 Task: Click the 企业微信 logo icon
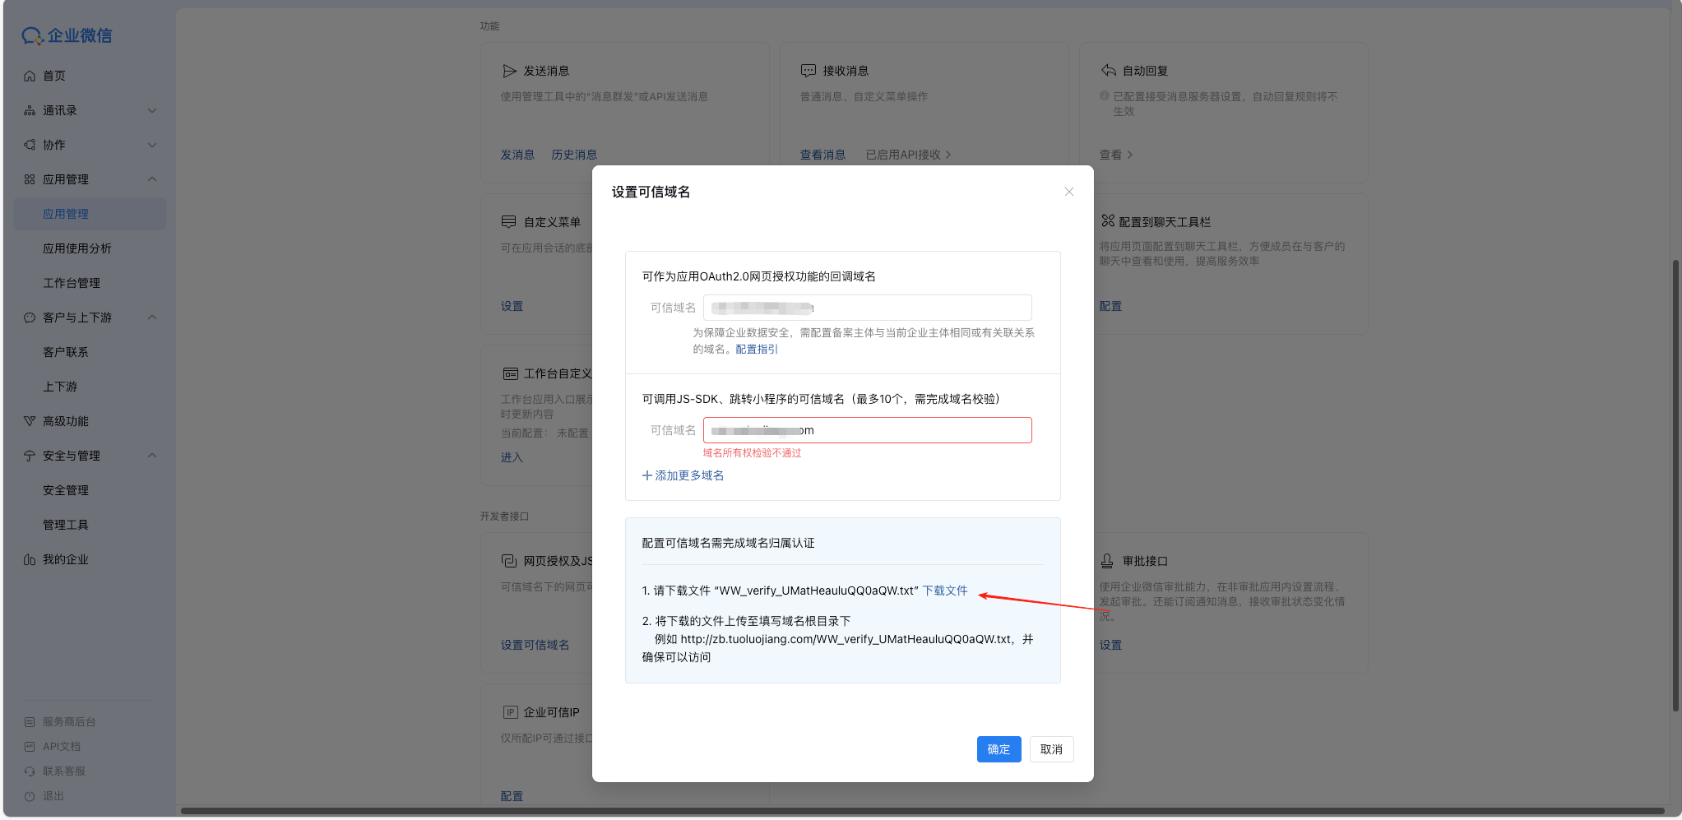[32, 35]
